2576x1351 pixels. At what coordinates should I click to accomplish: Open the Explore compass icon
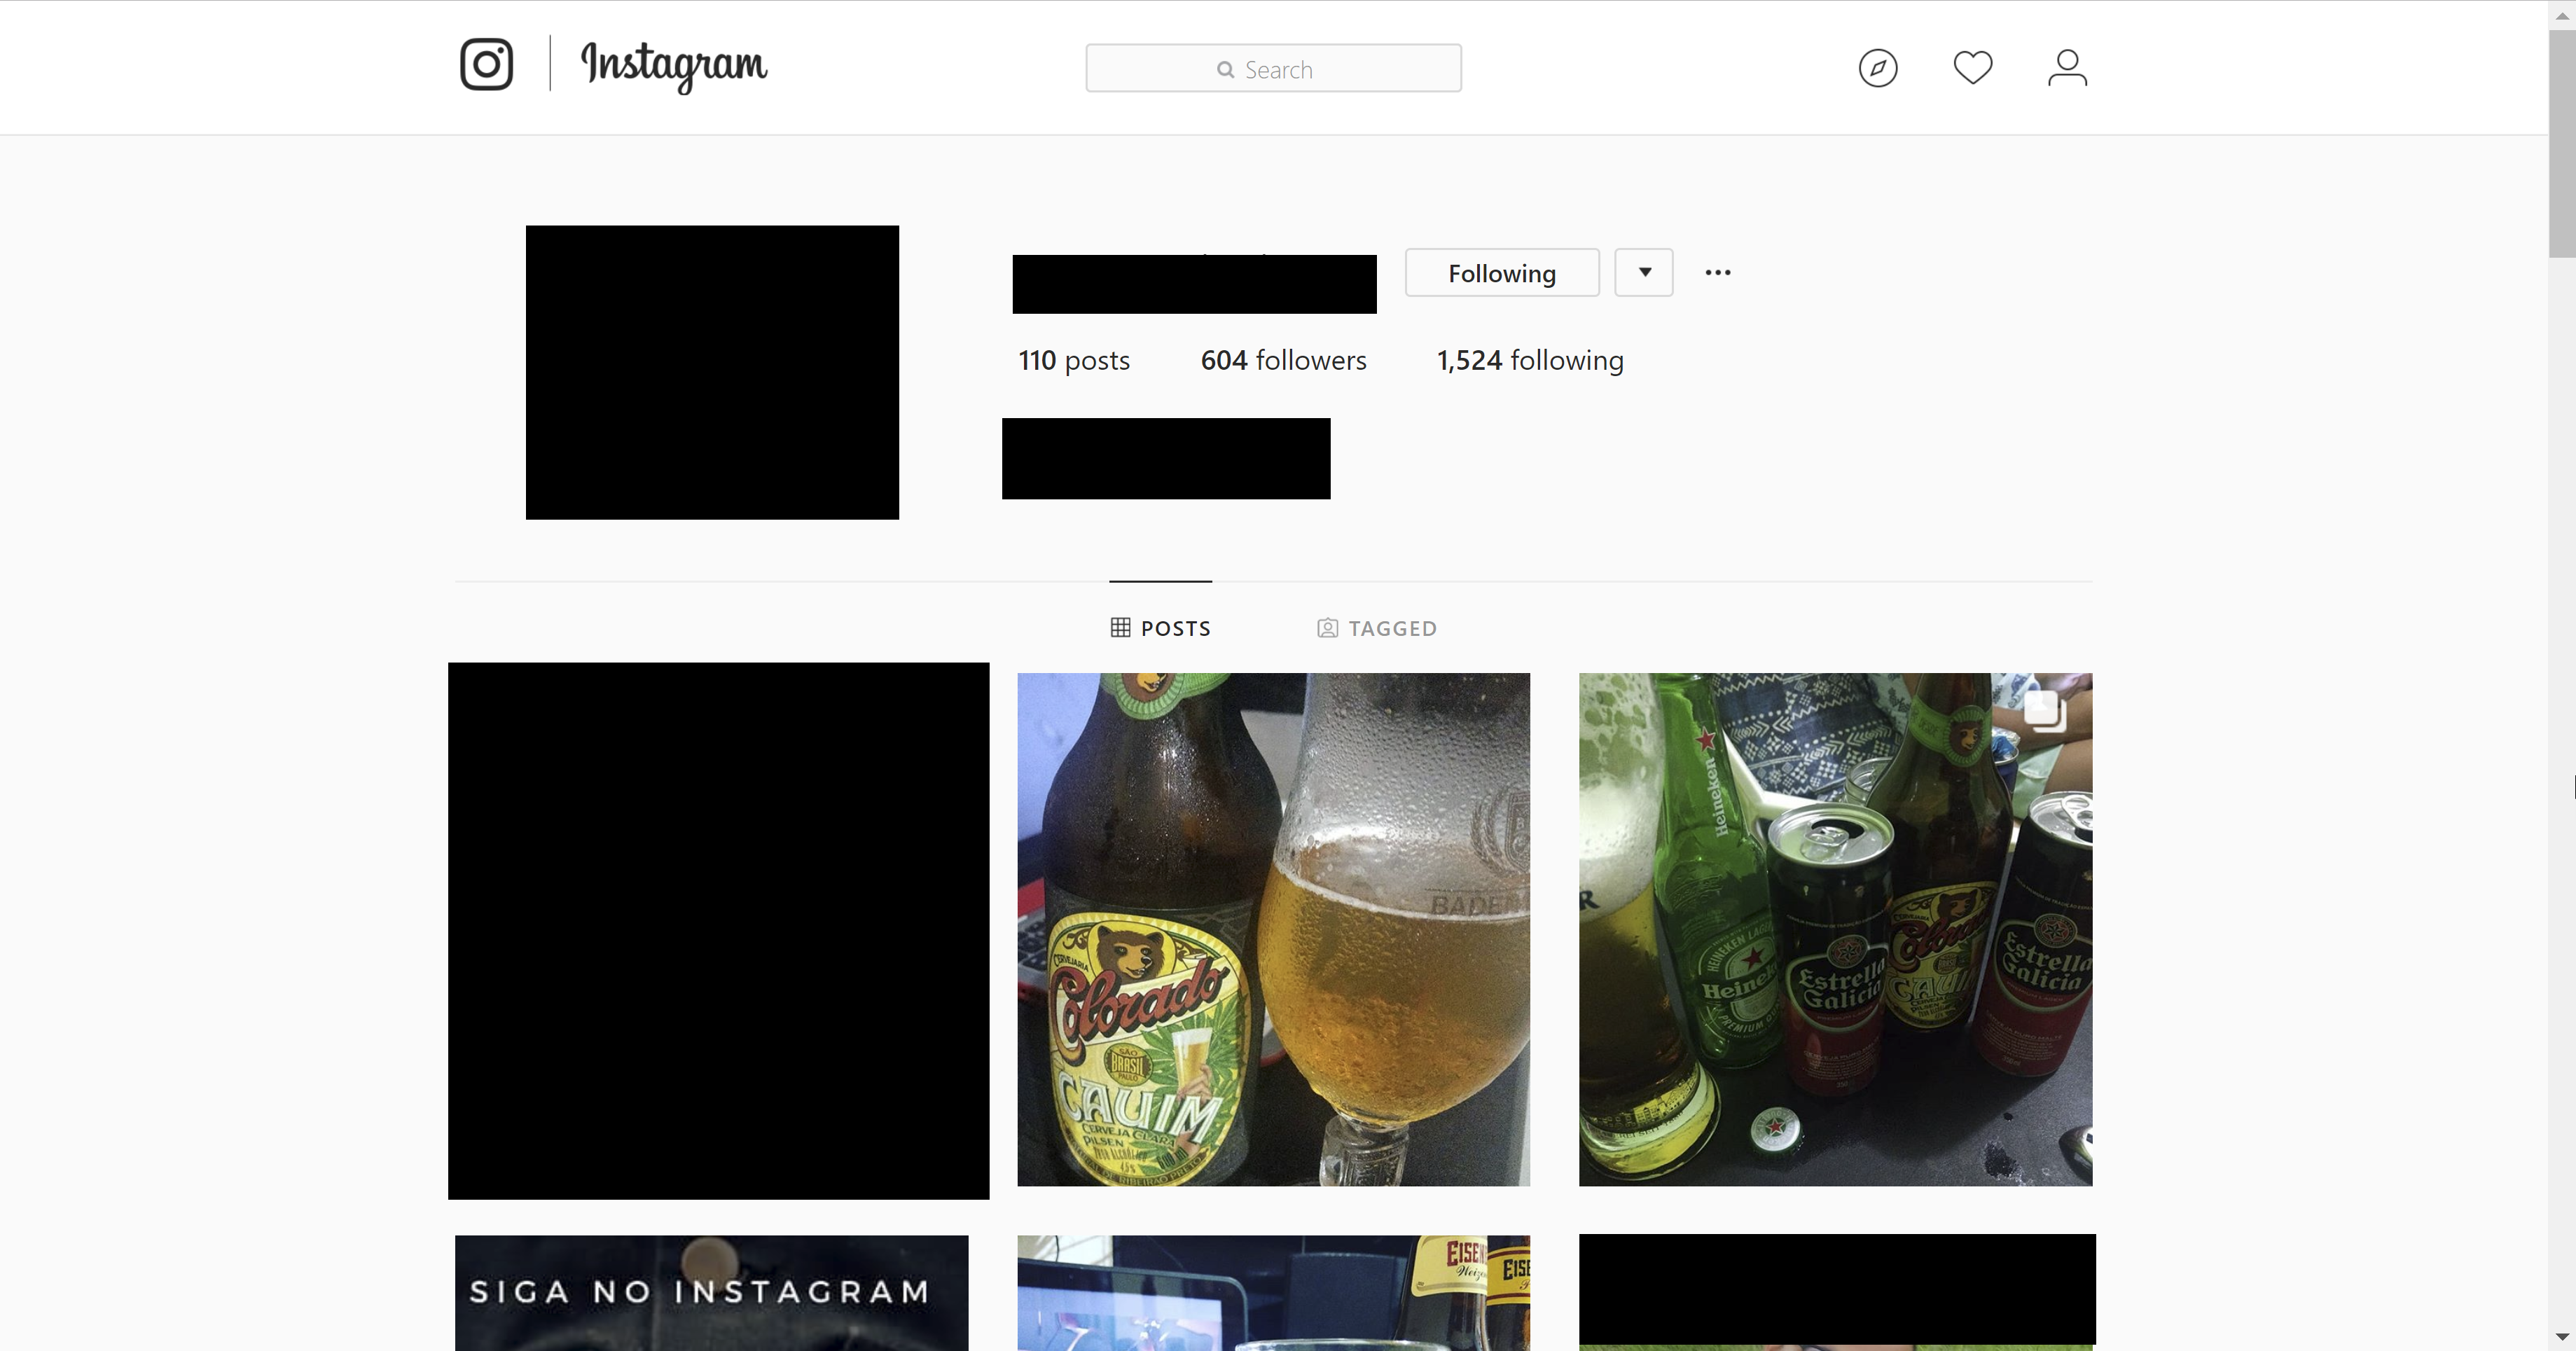tap(1877, 68)
